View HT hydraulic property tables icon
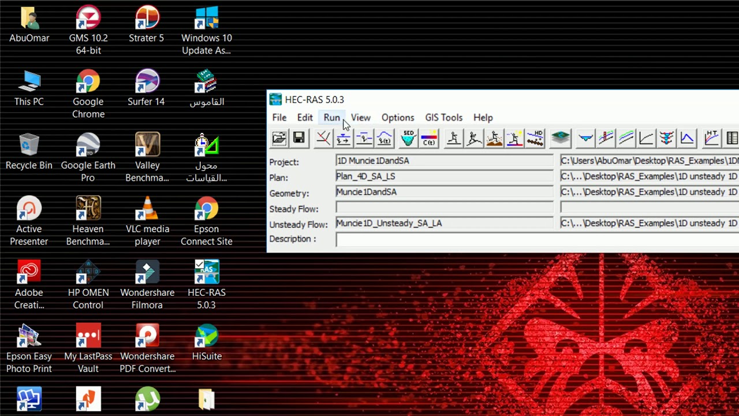Screen dimensions: 739x416 pos(711,138)
